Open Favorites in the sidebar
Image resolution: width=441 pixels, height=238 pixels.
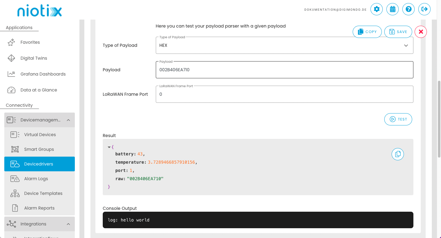point(30,42)
